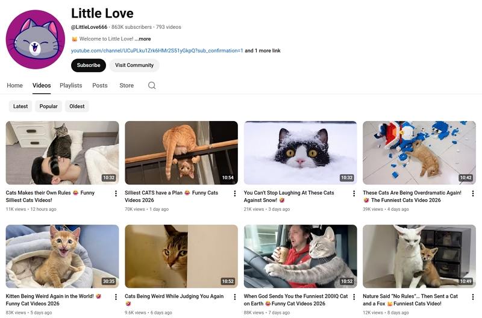This screenshot has height=318, width=482.
Task: Open options menu for Cats Against Snow video
Action: (354, 193)
